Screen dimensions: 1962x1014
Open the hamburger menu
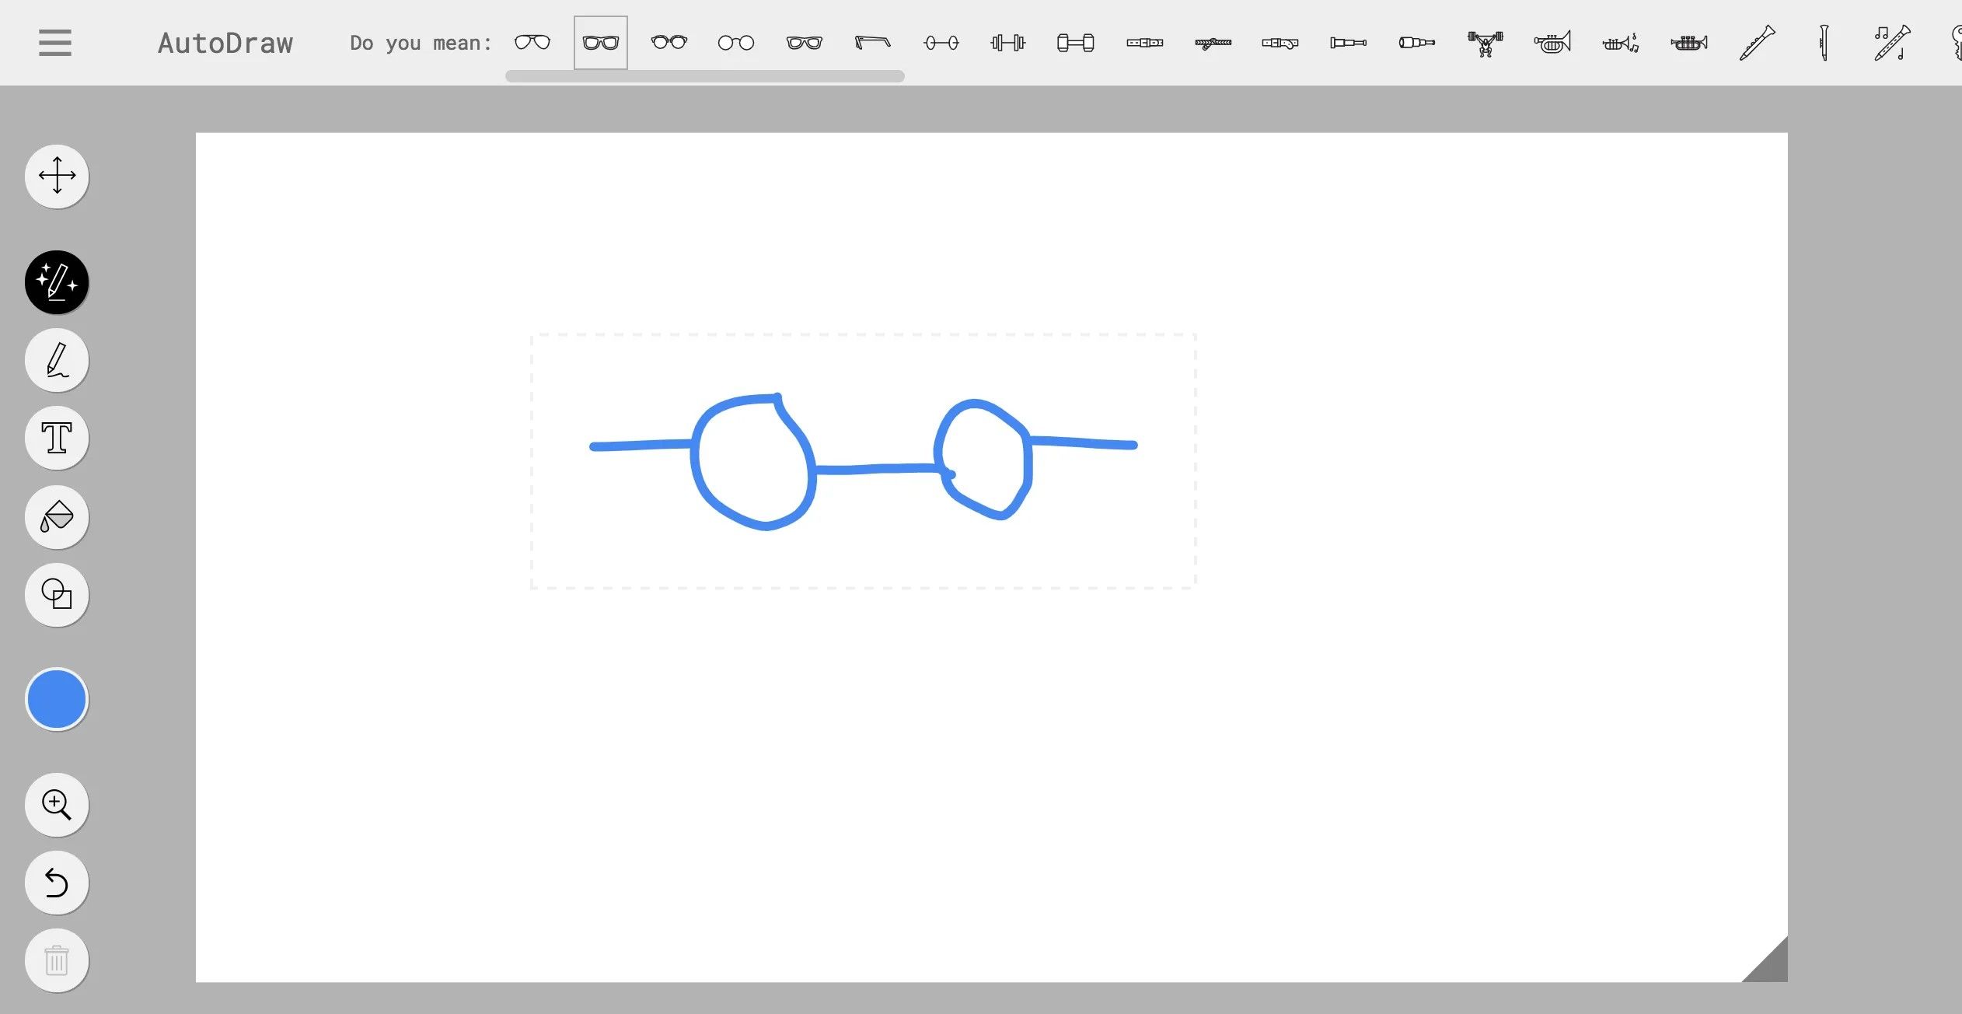(x=54, y=43)
